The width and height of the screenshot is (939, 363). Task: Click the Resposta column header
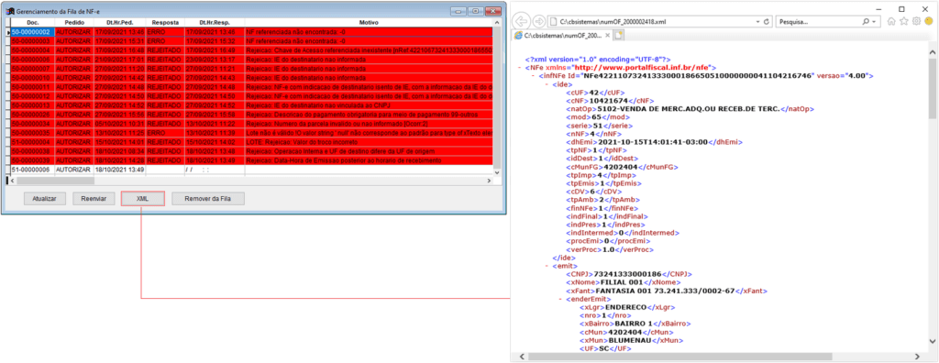coord(165,22)
